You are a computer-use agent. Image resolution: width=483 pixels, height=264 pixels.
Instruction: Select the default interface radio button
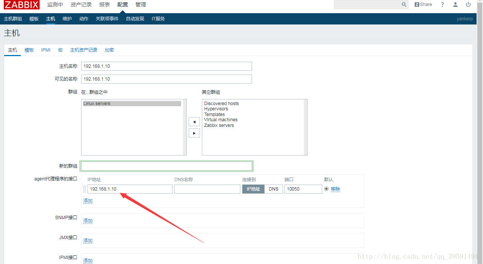326,189
